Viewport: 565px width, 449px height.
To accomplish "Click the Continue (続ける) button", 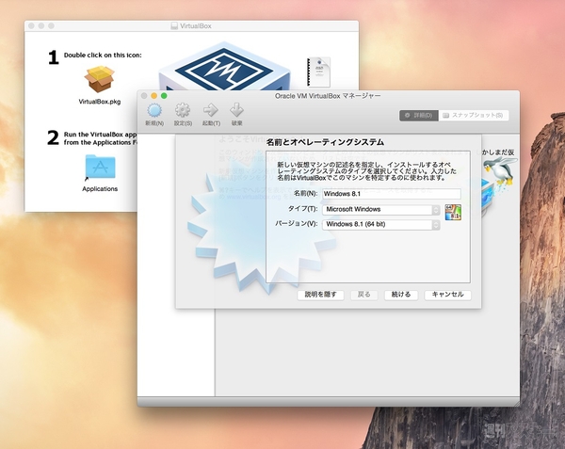I will [401, 295].
